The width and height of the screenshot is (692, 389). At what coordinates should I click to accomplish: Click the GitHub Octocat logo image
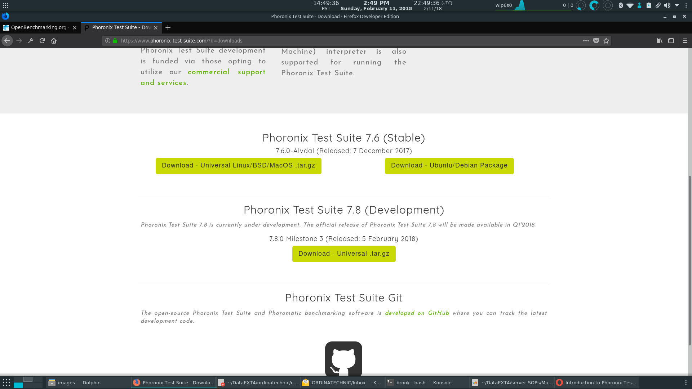(x=343, y=359)
